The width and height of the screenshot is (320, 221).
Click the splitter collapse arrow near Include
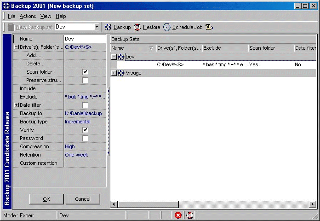109,91
